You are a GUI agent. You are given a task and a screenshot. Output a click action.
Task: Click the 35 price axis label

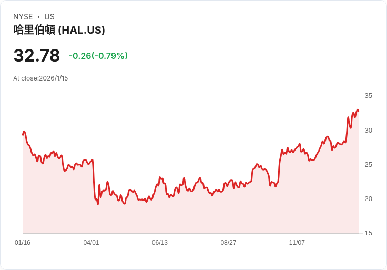[x=368, y=96]
